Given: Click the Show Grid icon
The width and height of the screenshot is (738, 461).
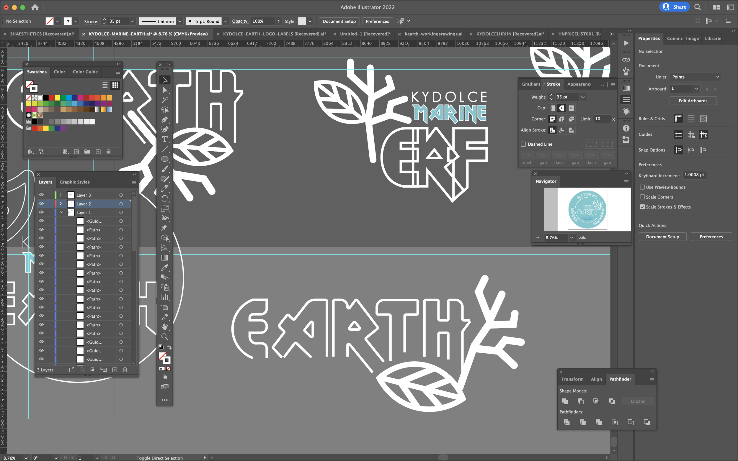Looking at the screenshot, I should [691, 119].
